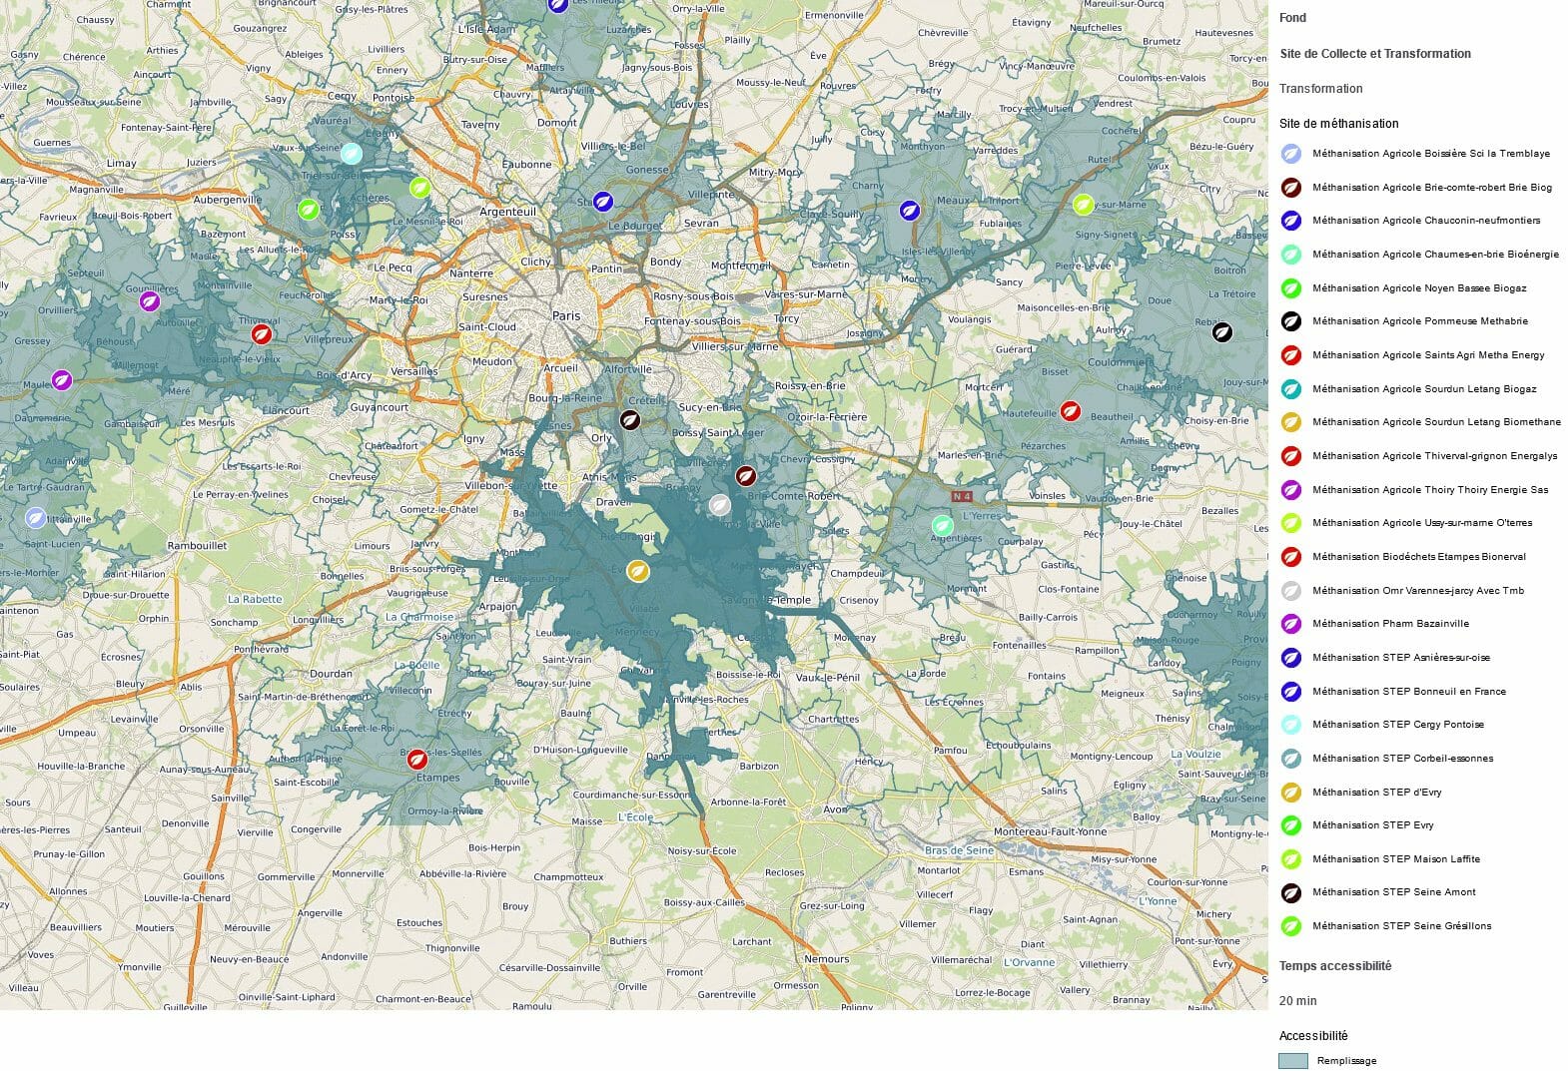
Task: Click the Pommeuse Methabrie legend icon
Action: coord(1290,321)
